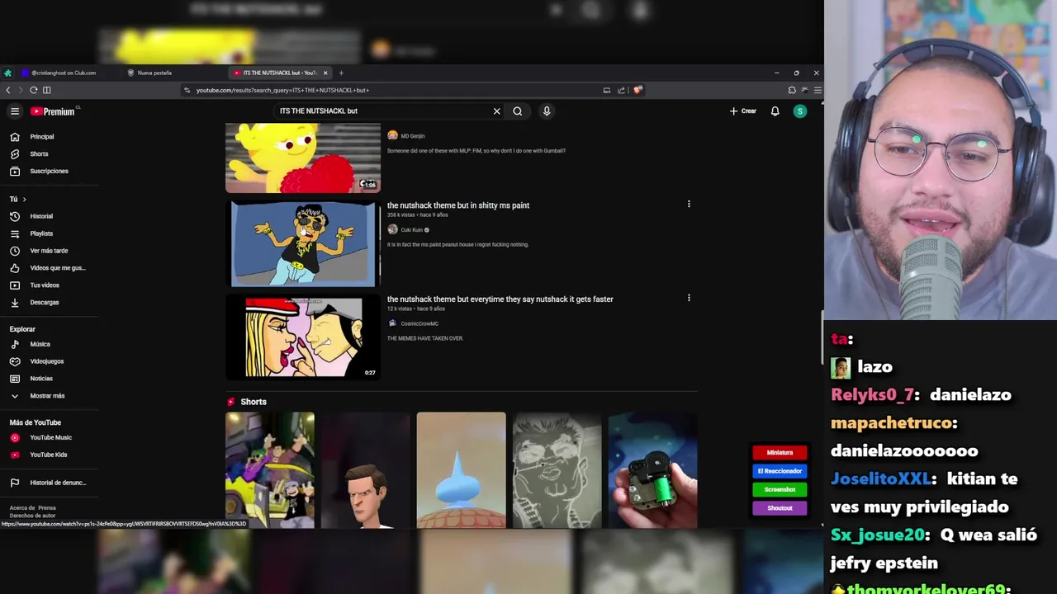Open the account avatar menu
Image resolution: width=1057 pixels, height=594 pixels.
point(799,111)
